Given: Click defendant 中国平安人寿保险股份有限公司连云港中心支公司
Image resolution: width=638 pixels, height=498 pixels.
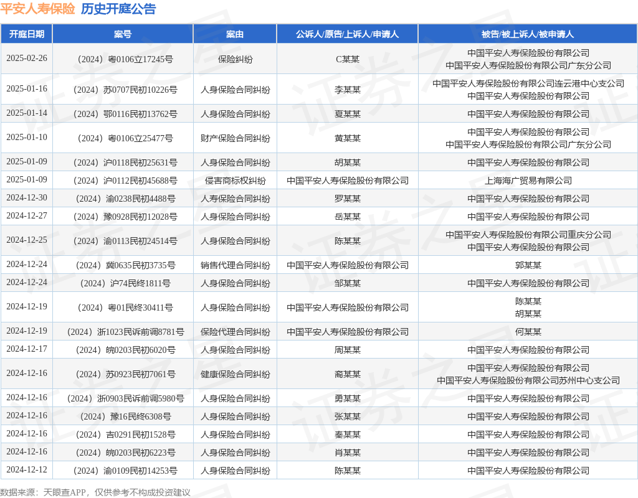Looking at the screenshot, I should pyautogui.click(x=528, y=84).
